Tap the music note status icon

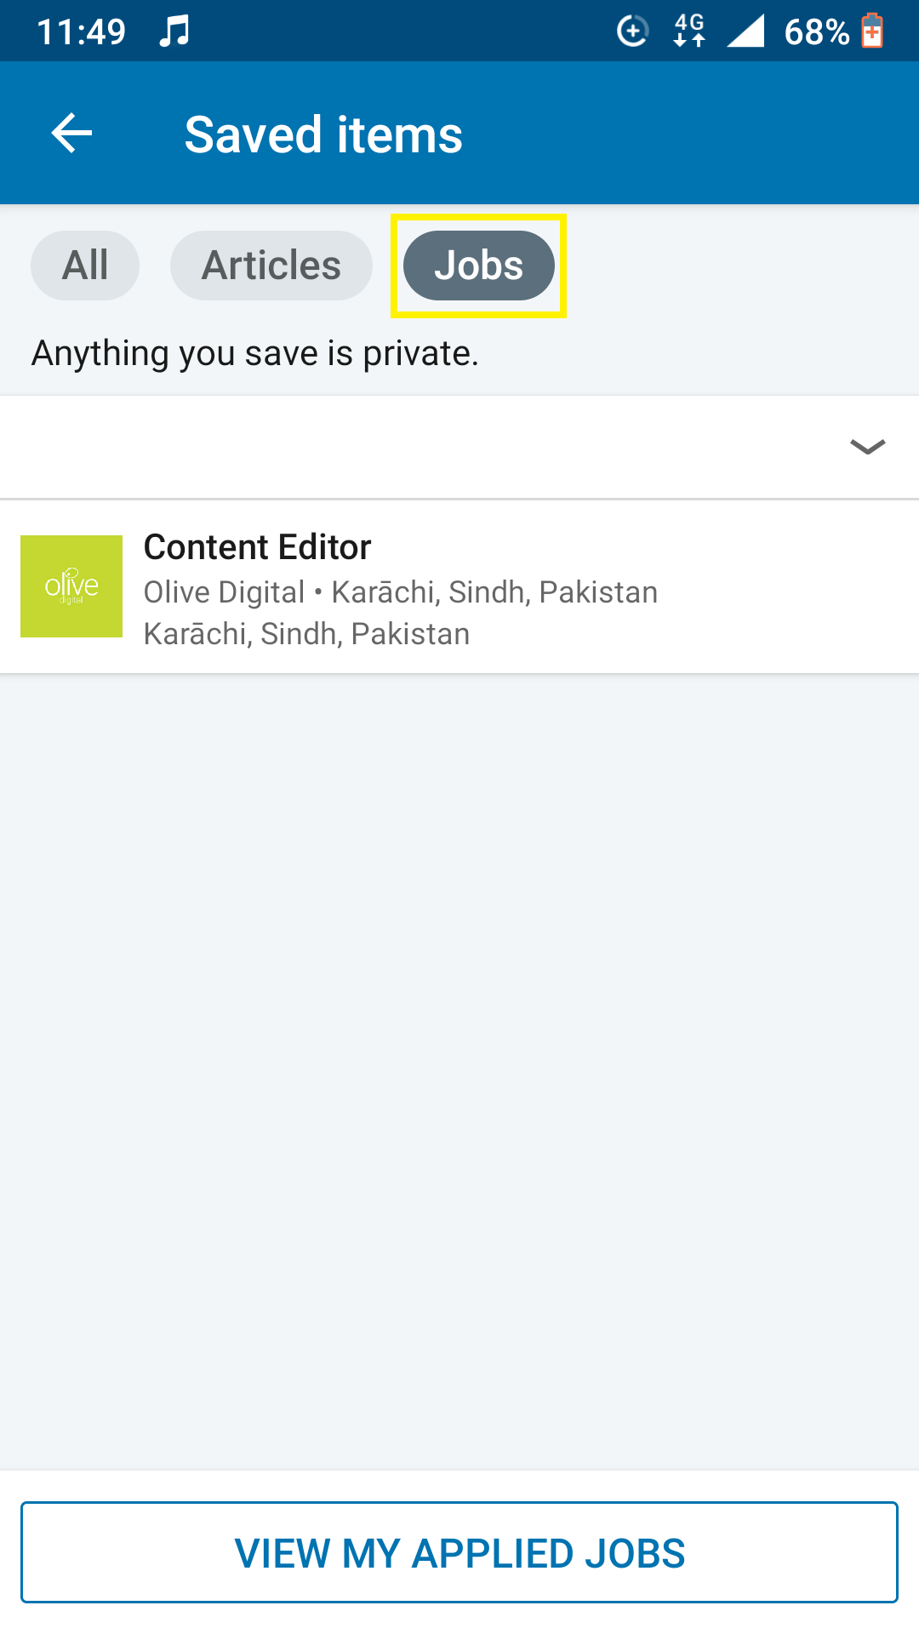[x=174, y=31]
